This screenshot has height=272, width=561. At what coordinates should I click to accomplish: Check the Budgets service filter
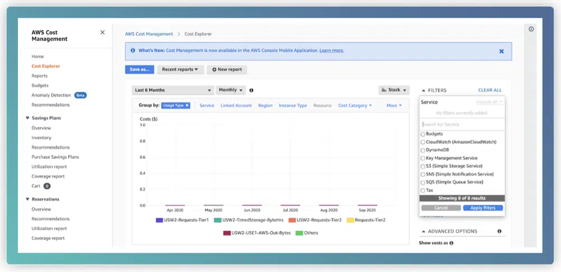(423, 134)
